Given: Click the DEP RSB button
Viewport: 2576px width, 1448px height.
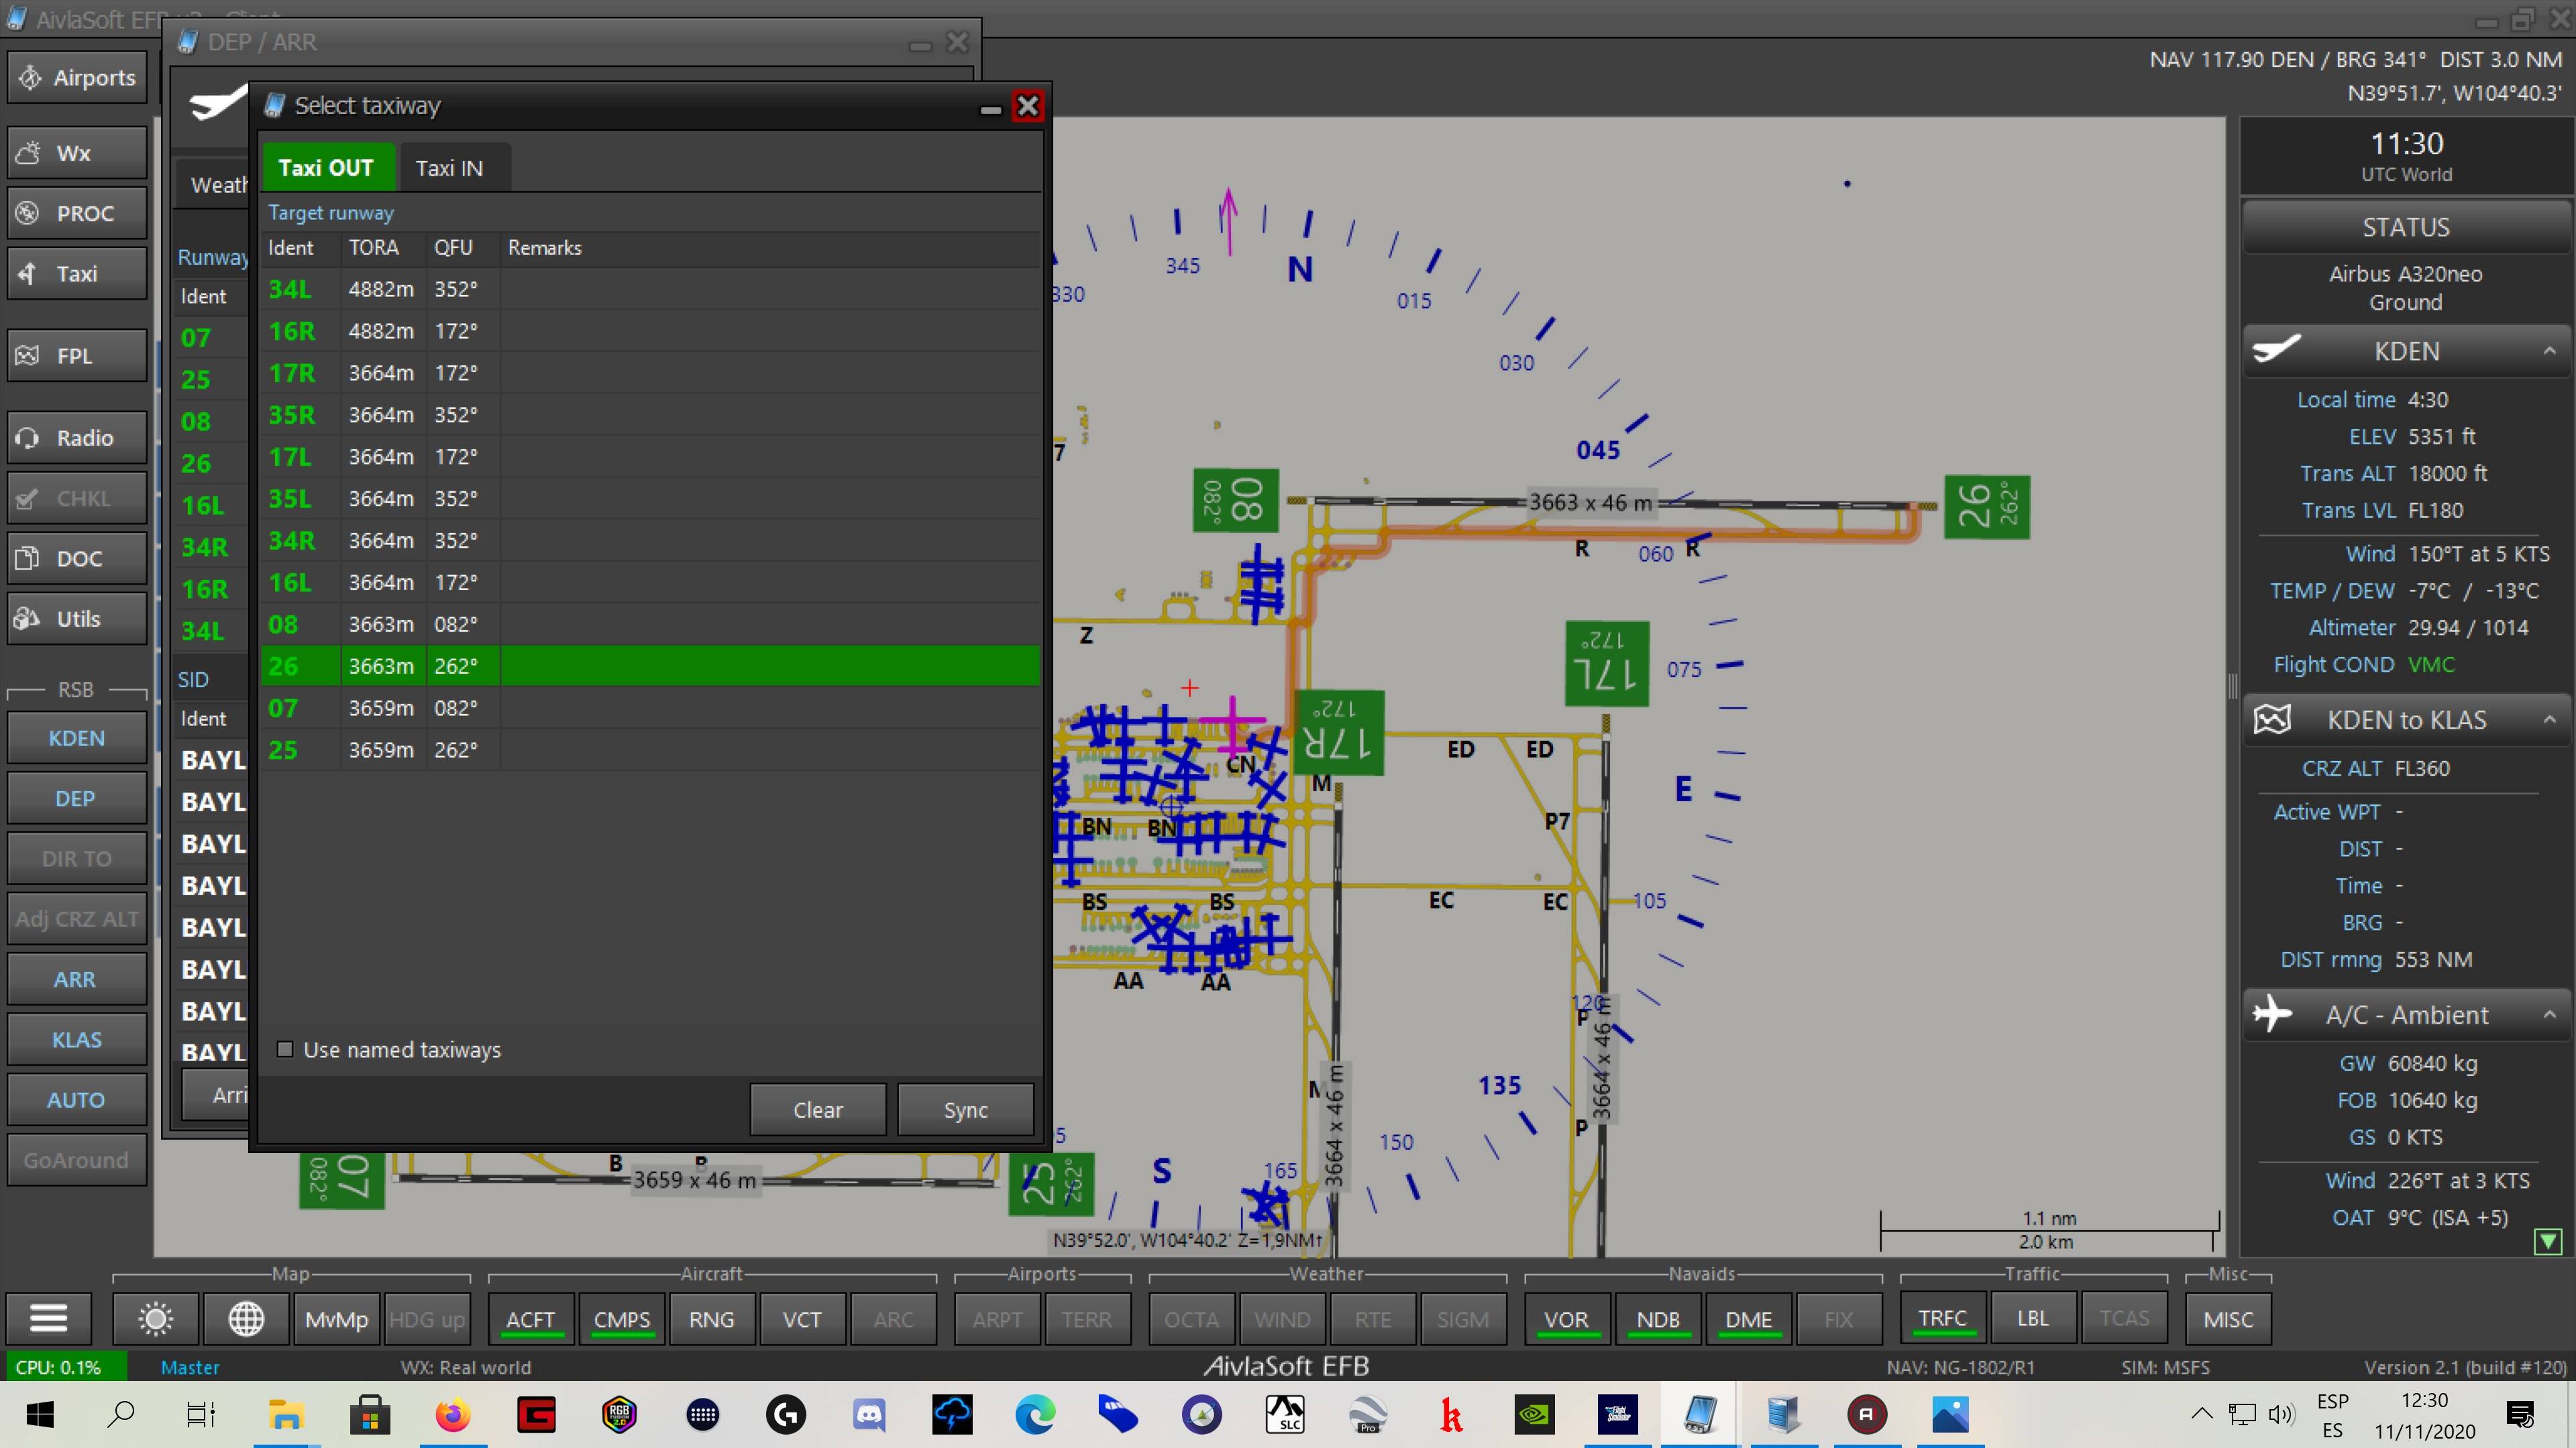Looking at the screenshot, I should click(x=77, y=798).
